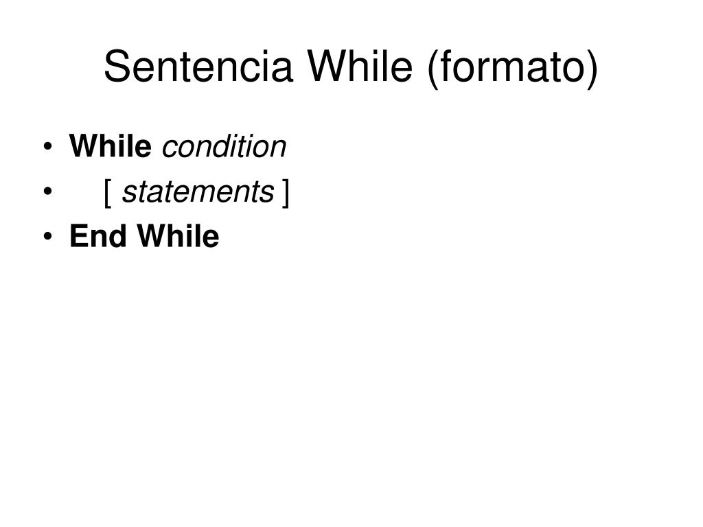Click the bold While keyword before condition
The width and height of the screenshot is (703, 527).
(111, 146)
